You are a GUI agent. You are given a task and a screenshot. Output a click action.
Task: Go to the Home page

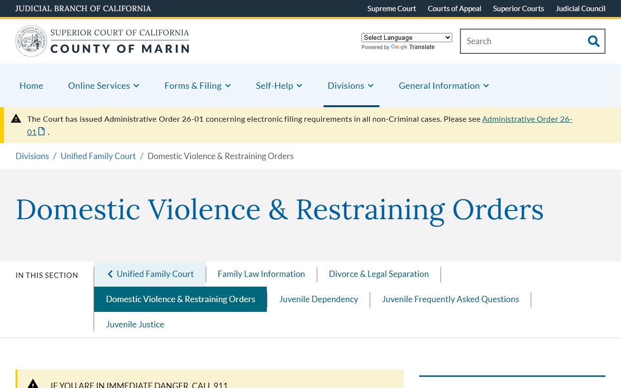point(31,85)
